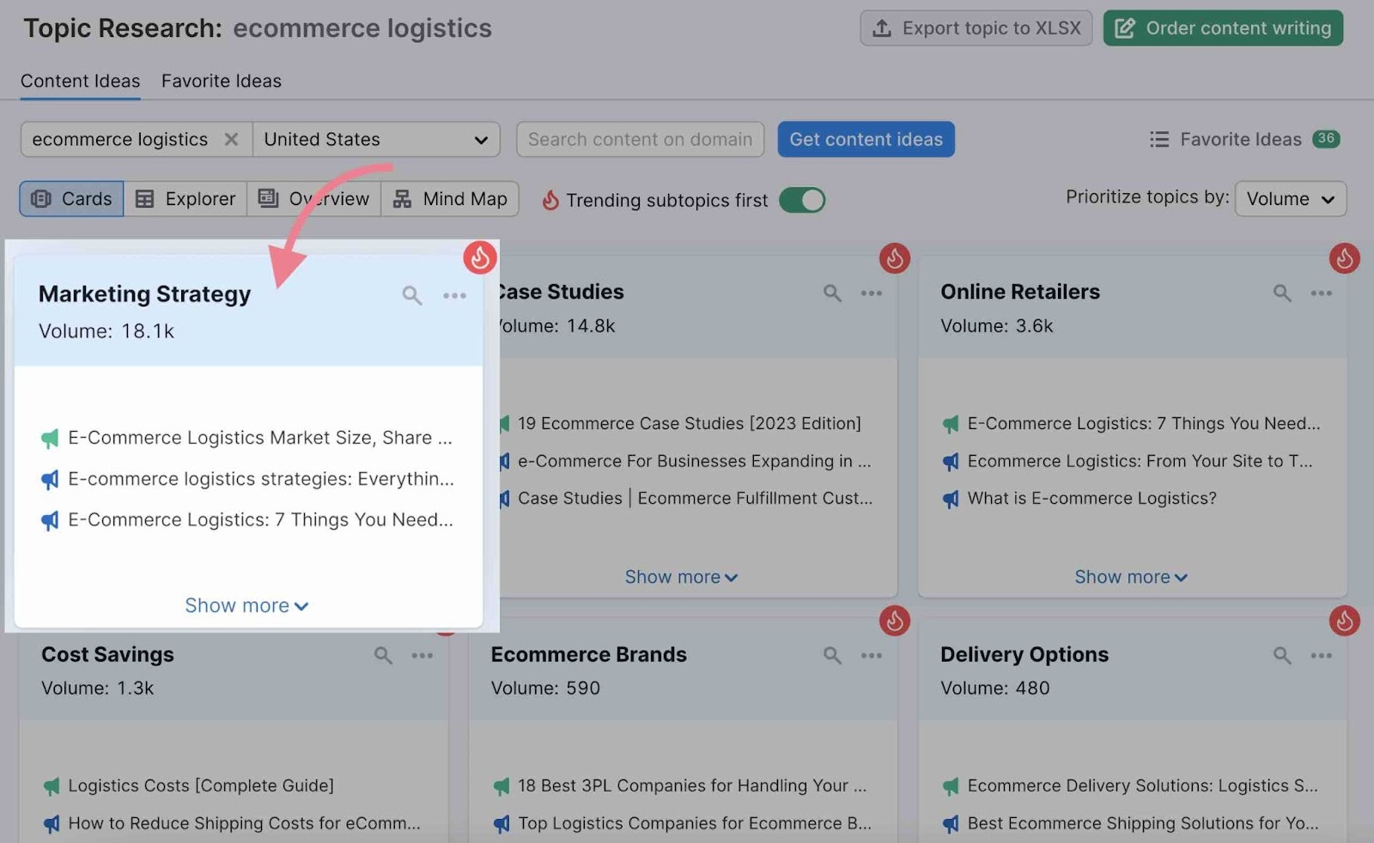The width and height of the screenshot is (1374, 843).
Task: Click the magnifier icon on Marketing Strategy card
Action: (x=411, y=294)
